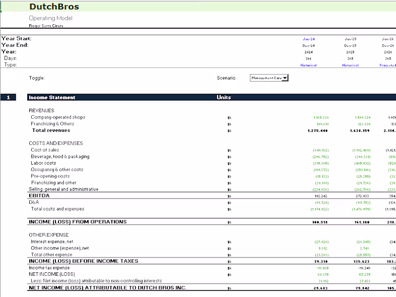This screenshot has width=396, height=297.
Task: Click the Company-operated shops row label
Action: pos(58,117)
